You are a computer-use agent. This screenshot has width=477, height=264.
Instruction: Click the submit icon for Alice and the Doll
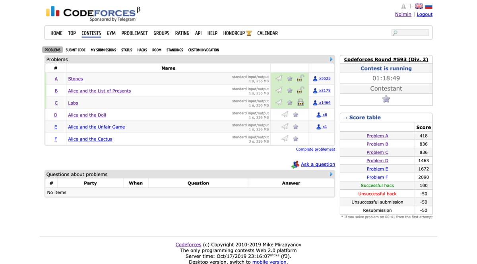pos(285,115)
